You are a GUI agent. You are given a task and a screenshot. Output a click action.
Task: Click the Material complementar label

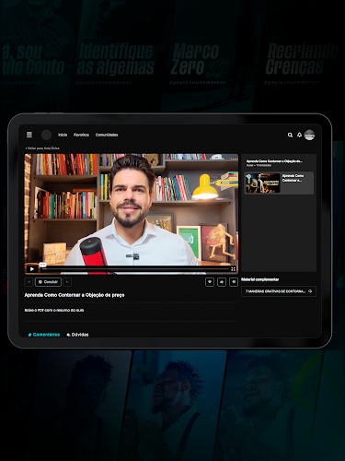point(260,279)
